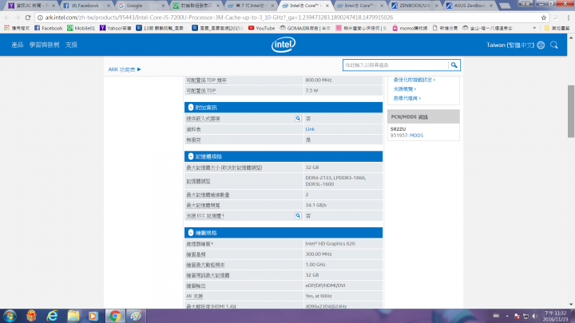The height and width of the screenshot is (323, 575).
Task: Open the new tab button
Action: [x=505, y=6]
